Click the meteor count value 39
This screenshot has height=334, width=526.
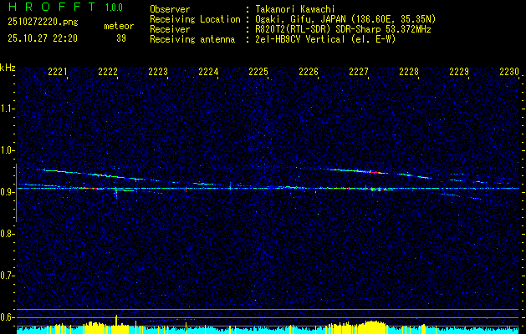click(120, 38)
